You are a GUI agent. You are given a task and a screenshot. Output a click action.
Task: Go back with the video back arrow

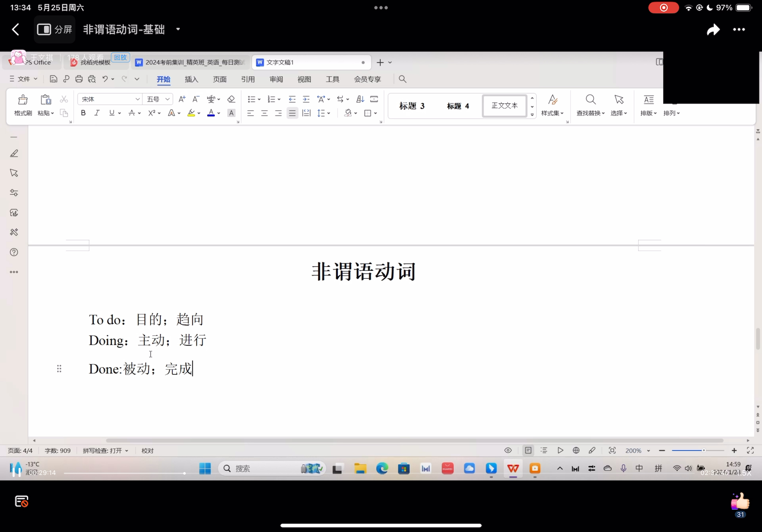(15, 29)
